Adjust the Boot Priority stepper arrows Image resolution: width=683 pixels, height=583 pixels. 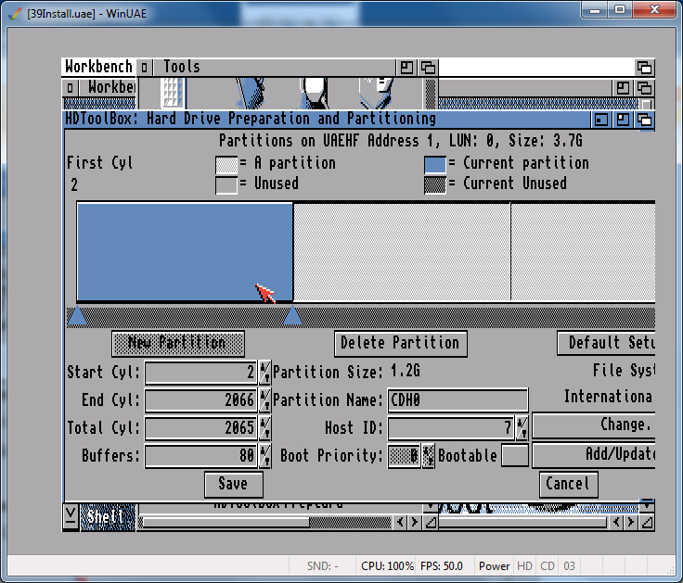[428, 455]
